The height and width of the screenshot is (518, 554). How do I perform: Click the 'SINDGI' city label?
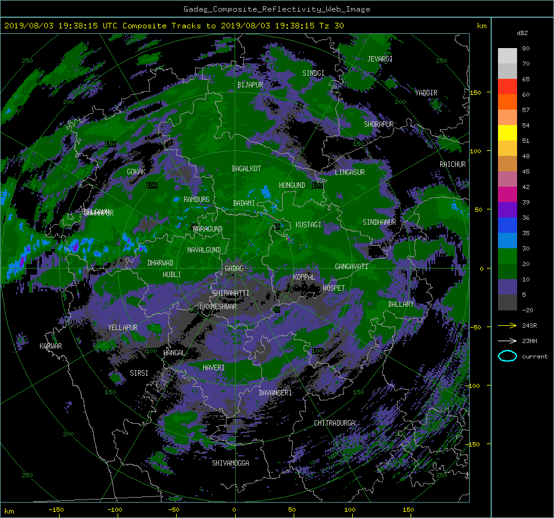(x=313, y=73)
